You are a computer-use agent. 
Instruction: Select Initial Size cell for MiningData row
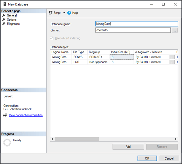pyautogui.click(x=122, y=57)
